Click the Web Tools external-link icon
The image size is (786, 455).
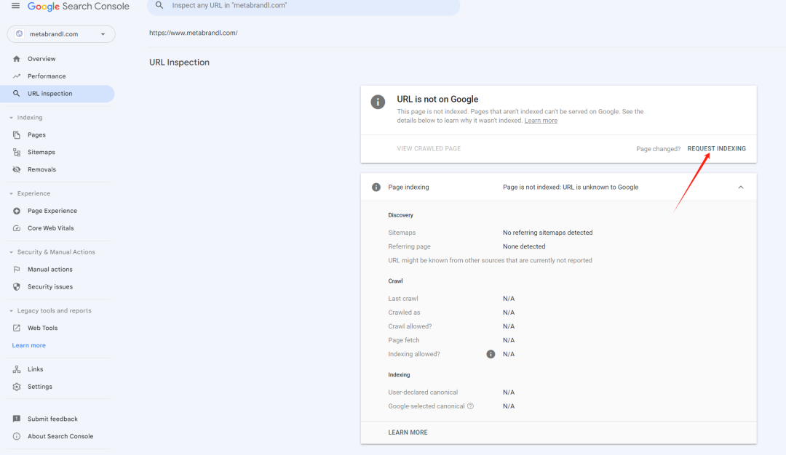17,328
